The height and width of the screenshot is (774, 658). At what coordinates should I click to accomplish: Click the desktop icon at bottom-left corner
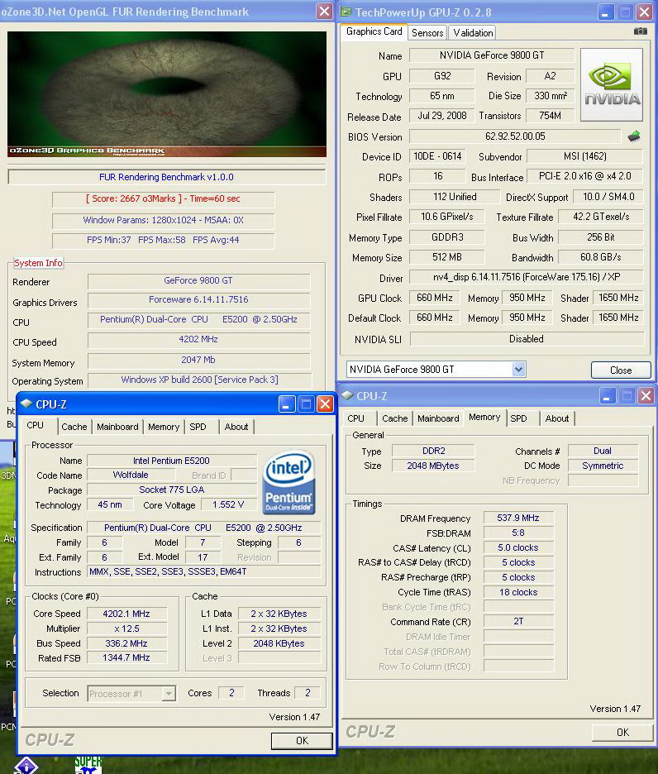point(26,766)
